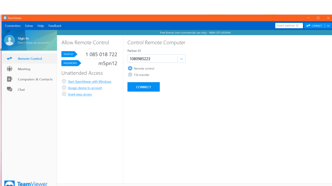Click the Unattended Access heading
332x186 pixels.
pyautogui.click(x=82, y=73)
